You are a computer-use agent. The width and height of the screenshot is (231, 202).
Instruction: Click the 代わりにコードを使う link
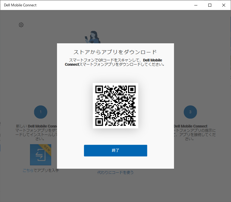click(x=115, y=172)
